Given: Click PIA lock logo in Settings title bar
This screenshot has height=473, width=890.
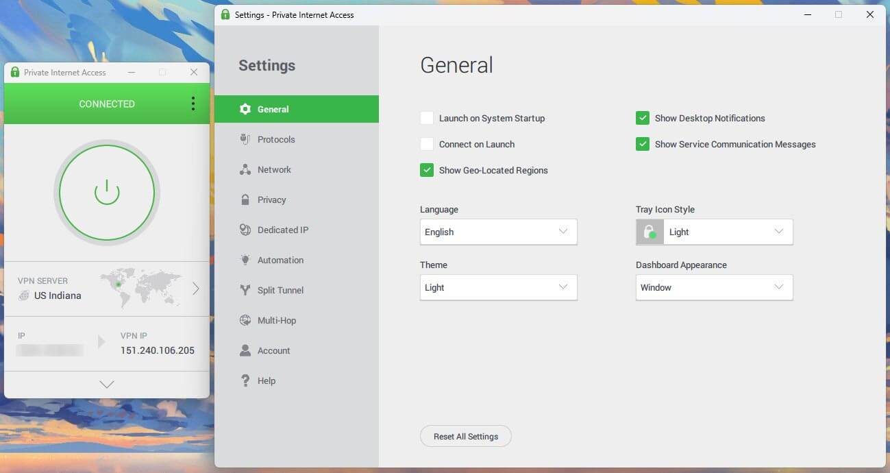Looking at the screenshot, I should [x=225, y=14].
